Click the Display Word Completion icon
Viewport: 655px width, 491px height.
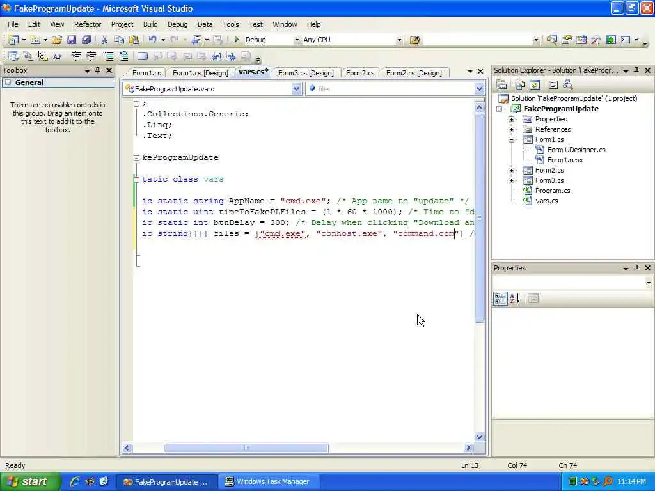coord(58,56)
